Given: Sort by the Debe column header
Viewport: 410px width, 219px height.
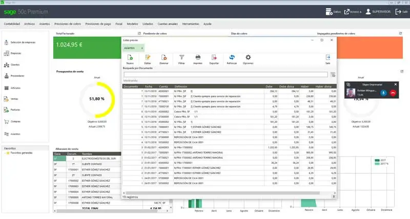Looking at the screenshot, I should [x=271, y=86].
